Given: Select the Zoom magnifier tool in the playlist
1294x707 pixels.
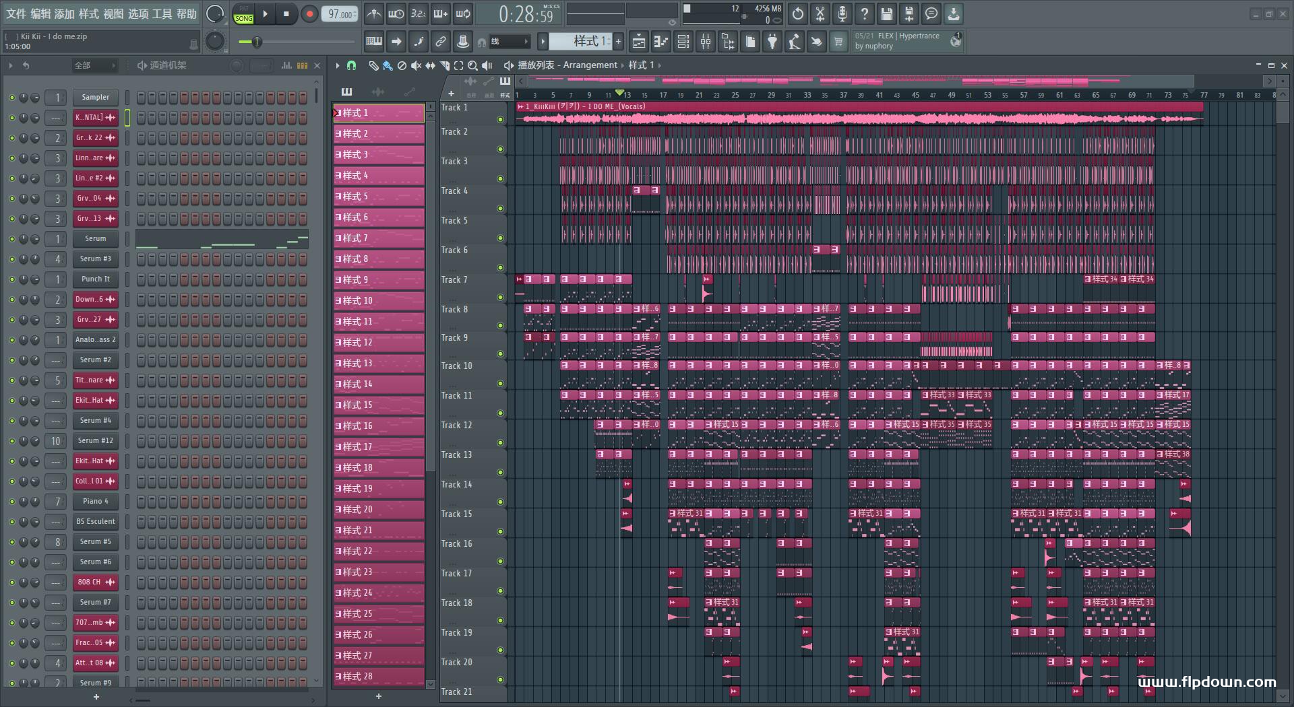Looking at the screenshot, I should (472, 65).
